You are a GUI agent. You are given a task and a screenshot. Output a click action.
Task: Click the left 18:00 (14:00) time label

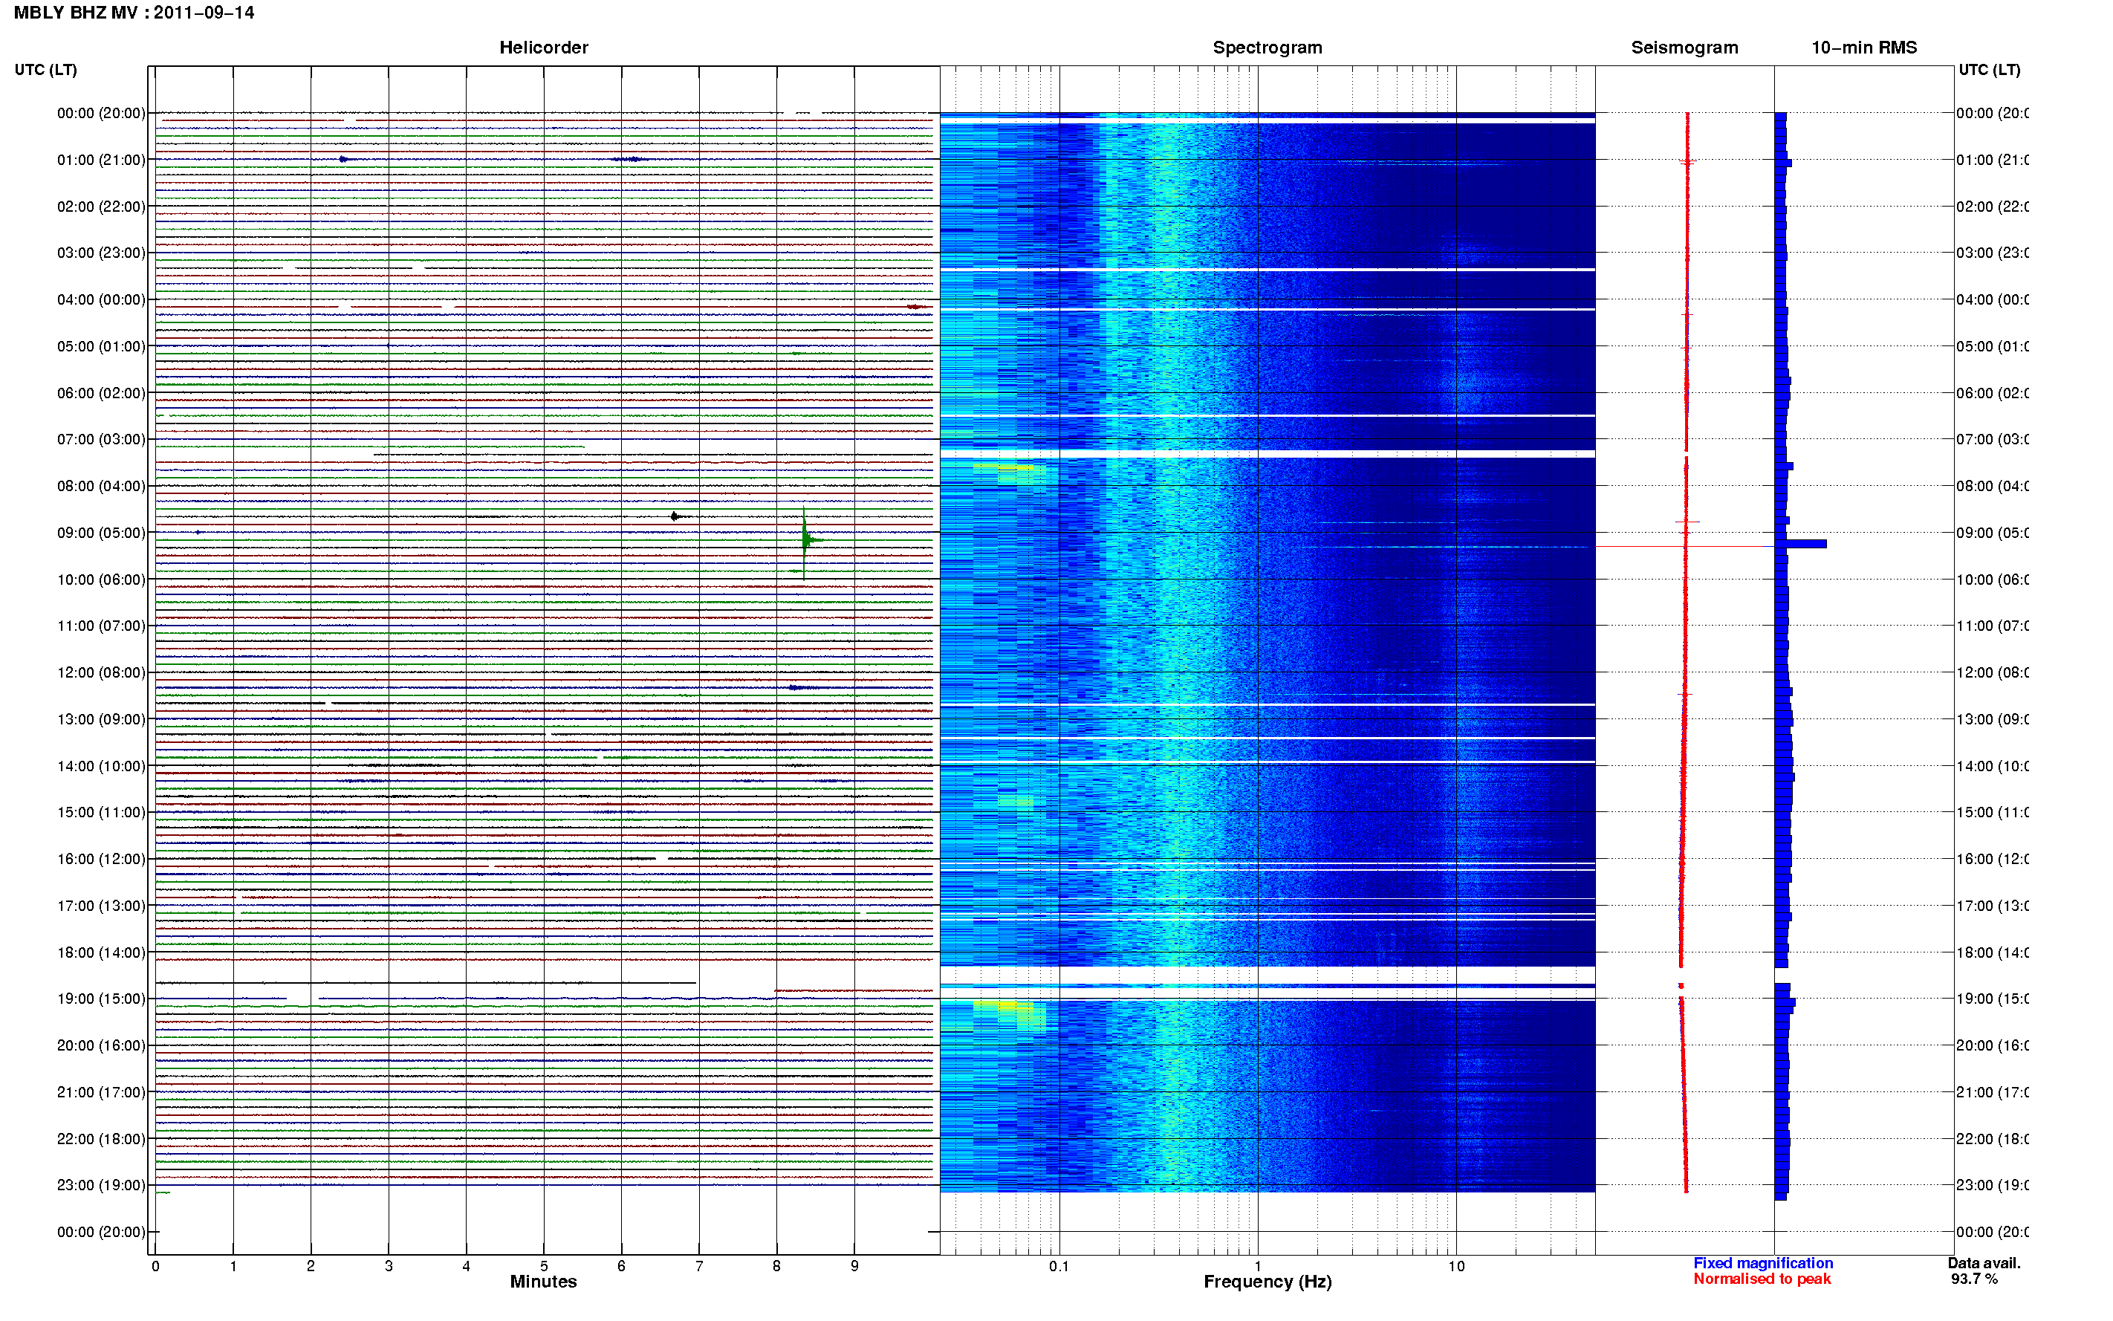point(101,953)
